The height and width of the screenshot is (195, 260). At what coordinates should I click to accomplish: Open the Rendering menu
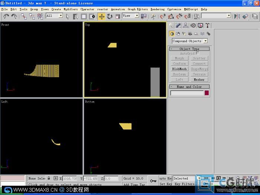157,9
